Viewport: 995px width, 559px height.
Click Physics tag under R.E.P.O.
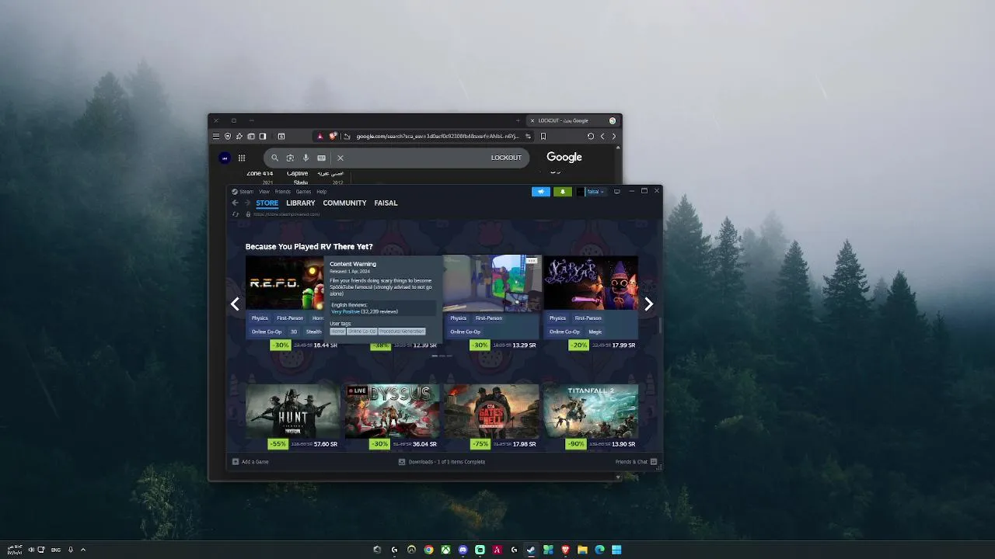tap(260, 318)
